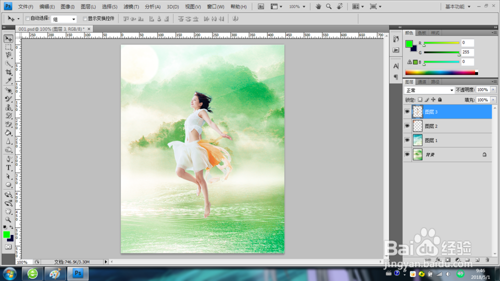This screenshot has width=500, height=281.
Task: Select the Zoom tool in toolbox
Action: 8,220
